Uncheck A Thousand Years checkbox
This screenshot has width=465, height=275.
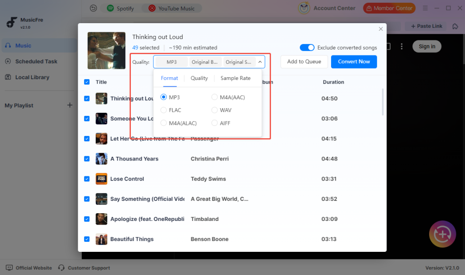pyautogui.click(x=87, y=159)
